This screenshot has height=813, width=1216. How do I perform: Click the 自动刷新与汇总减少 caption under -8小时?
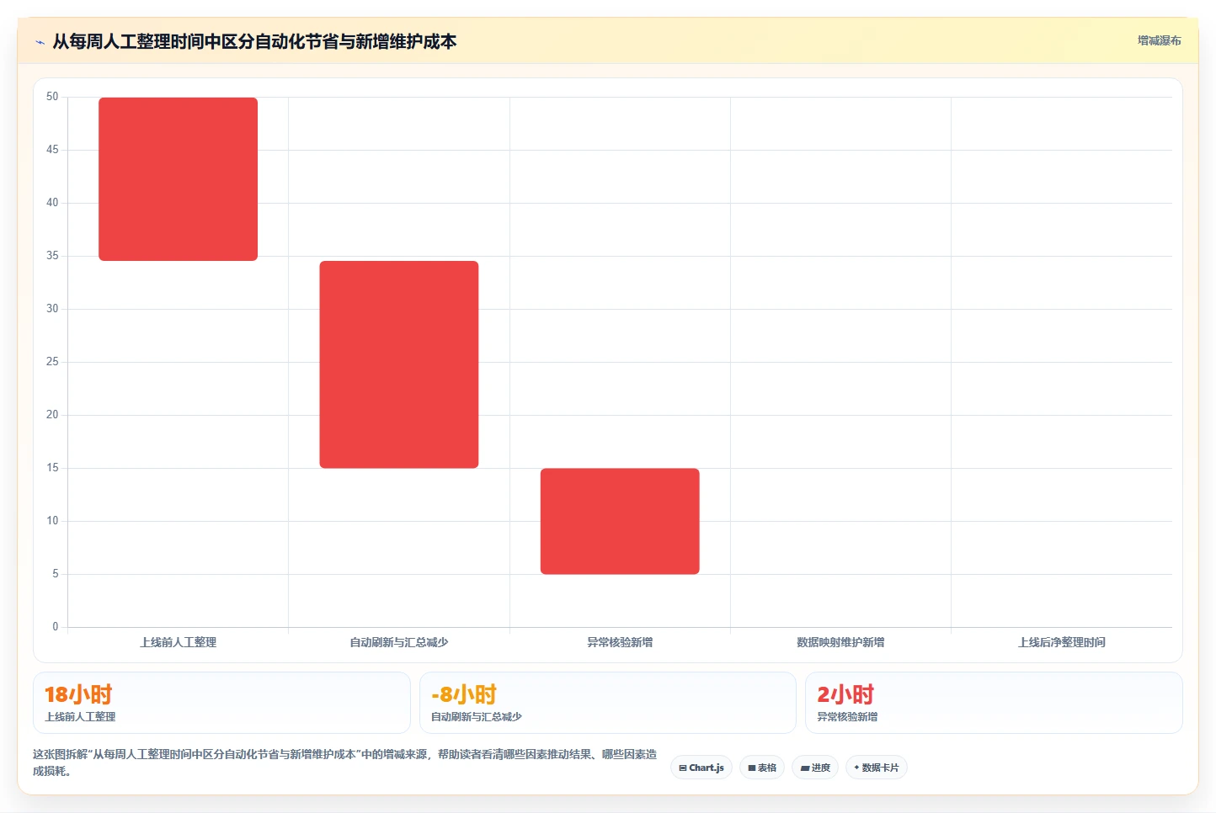click(477, 717)
